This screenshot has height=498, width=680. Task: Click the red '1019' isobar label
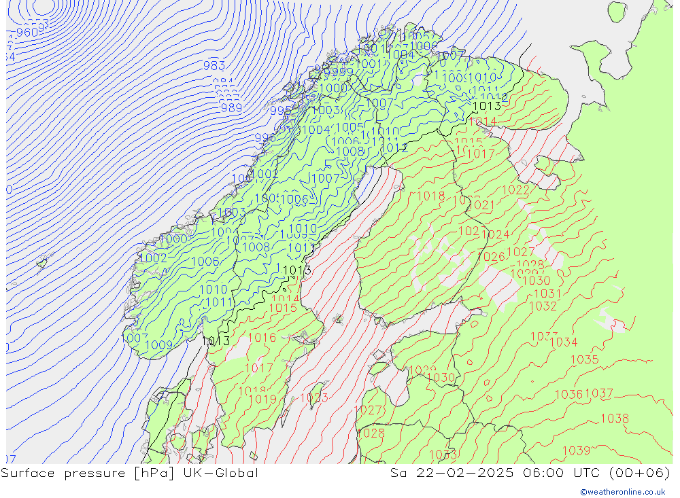point(262,399)
